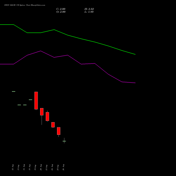
Task: Select the high value H: 2.32
Action: (x=89, y=9)
